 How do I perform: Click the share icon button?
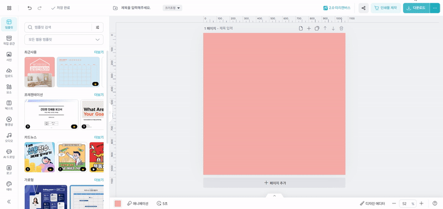click(364, 8)
